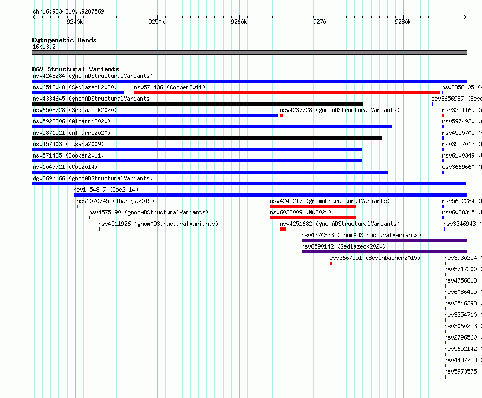Select nsv457403 (Itsara2009) label
The image size is (482, 398).
point(68,144)
